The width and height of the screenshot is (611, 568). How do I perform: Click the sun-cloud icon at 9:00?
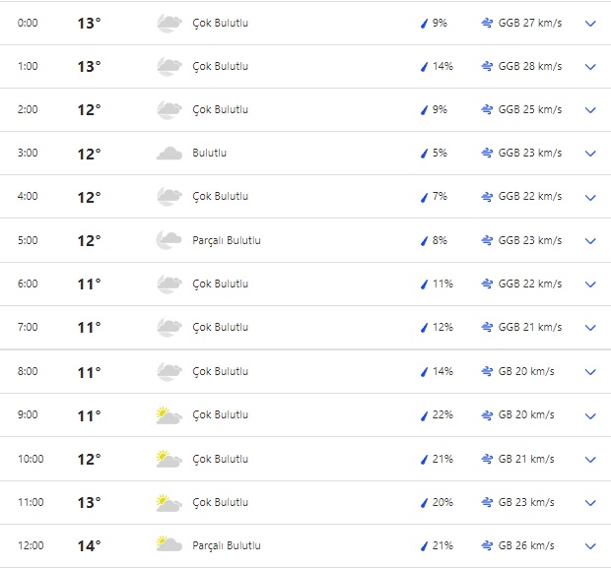[x=169, y=415]
